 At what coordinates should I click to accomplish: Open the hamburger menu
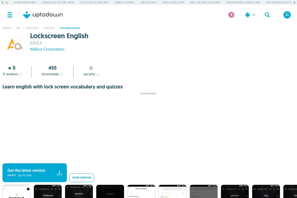(10, 15)
